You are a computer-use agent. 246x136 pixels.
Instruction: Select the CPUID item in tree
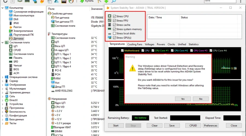coord(17,50)
